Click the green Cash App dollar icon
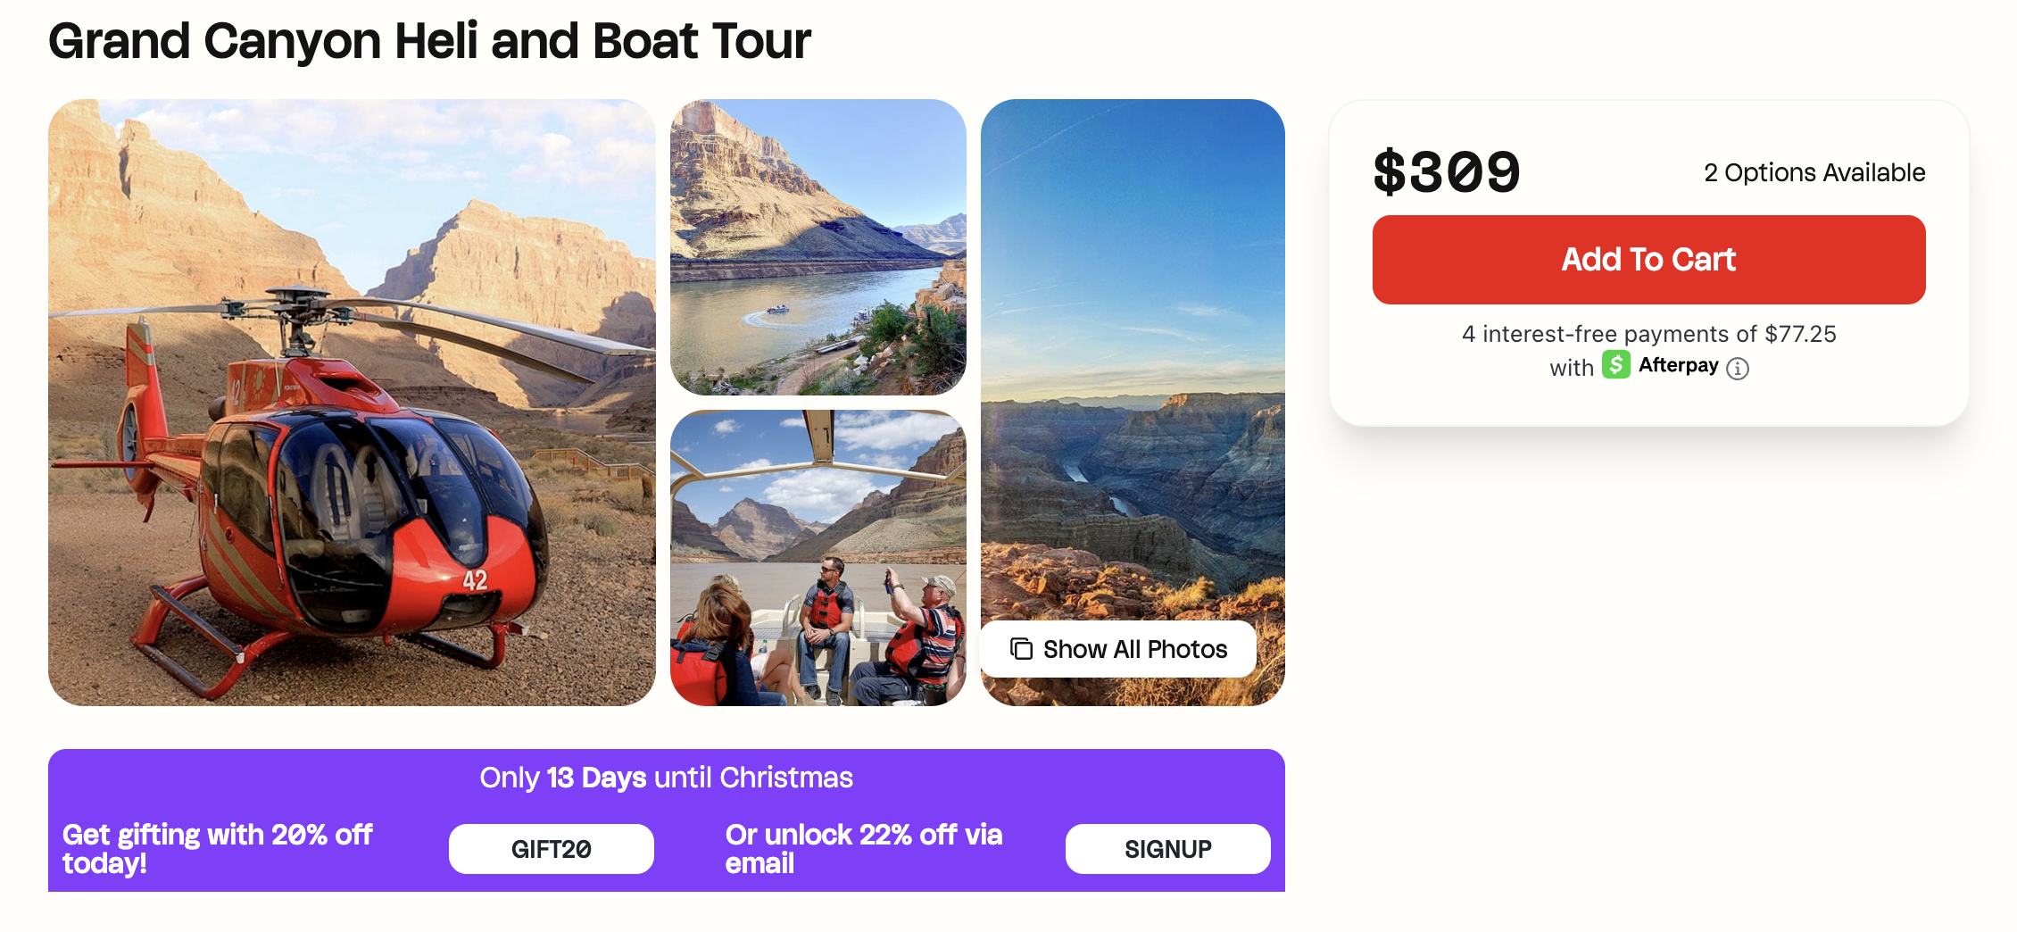The width and height of the screenshot is (2017, 932). [1615, 365]
